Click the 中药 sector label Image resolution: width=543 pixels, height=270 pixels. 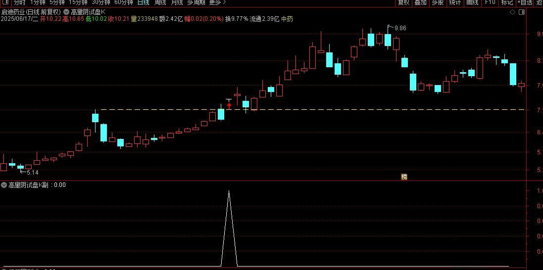[x=287, y=19]
